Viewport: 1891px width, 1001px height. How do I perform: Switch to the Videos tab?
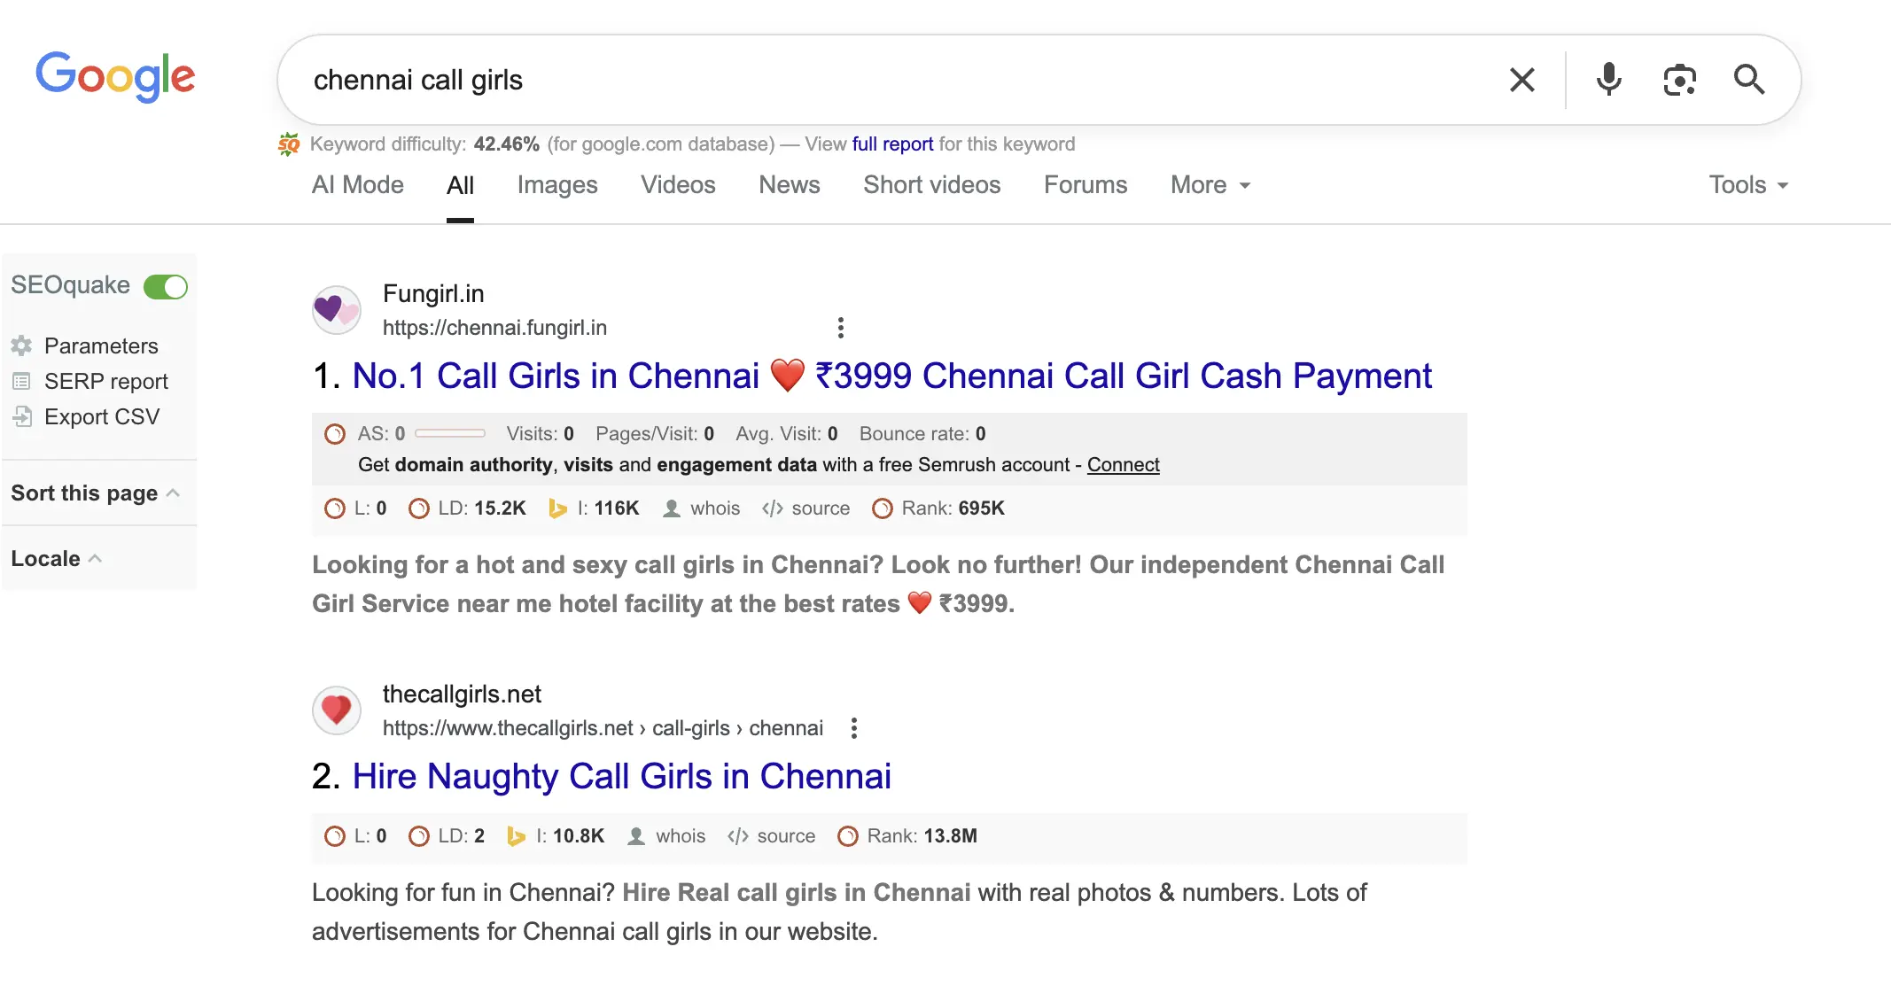click(678, 185)
